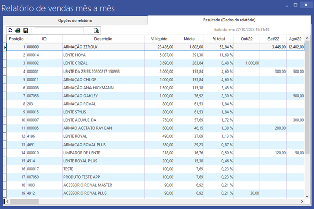Screen dimensions: 314x209
Task: Click the horizontal scrollbar thumb
Action: [x=24, y=201]
